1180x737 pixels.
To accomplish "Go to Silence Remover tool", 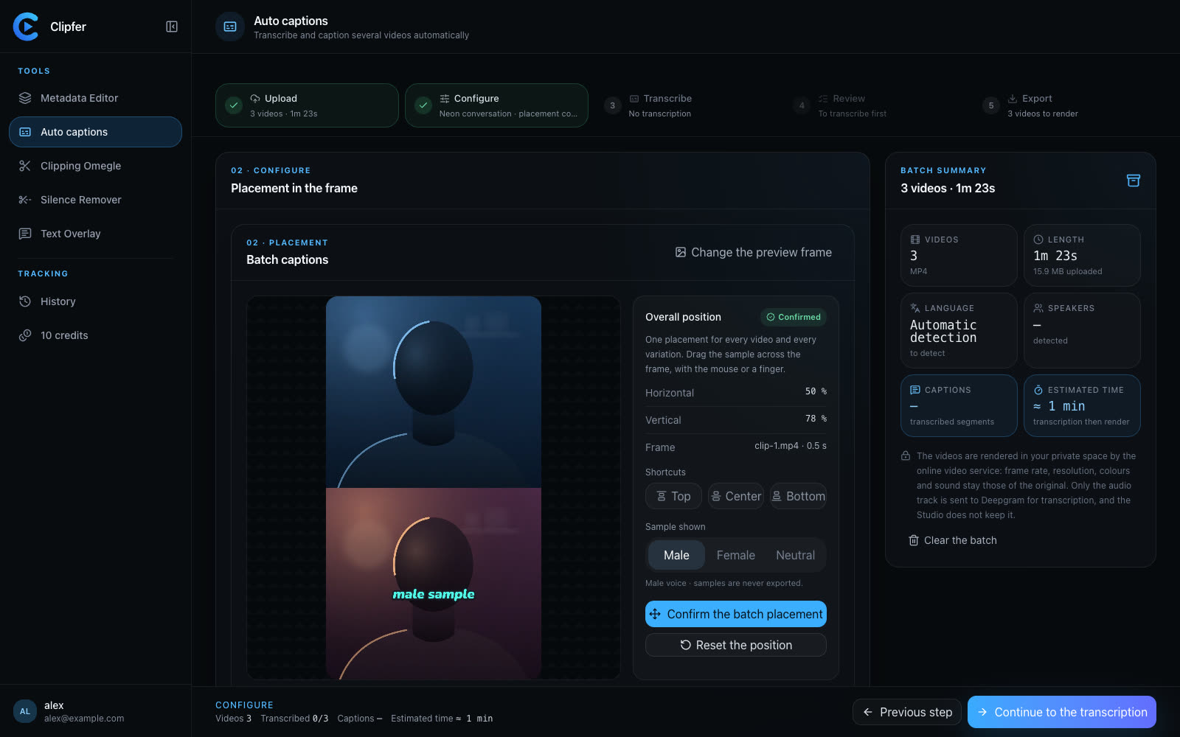I will coord(95,200).
